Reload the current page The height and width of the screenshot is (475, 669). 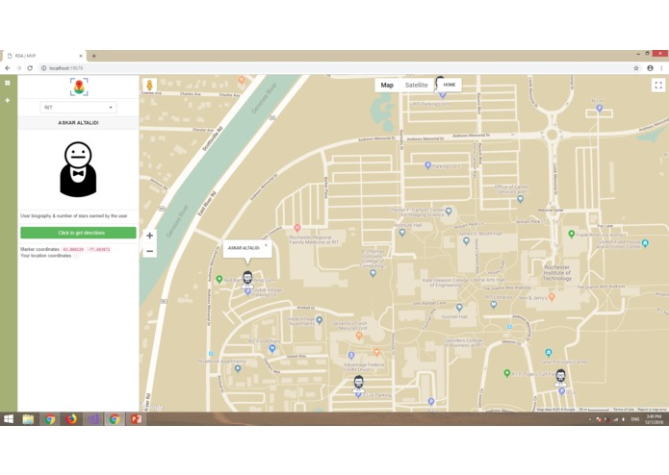pos(30,68)
